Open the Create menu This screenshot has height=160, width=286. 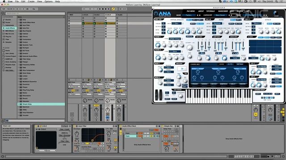tap(31, 1)
